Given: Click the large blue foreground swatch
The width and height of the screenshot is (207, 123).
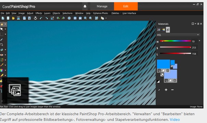Looking at the screenshot, I should [164, 64].
